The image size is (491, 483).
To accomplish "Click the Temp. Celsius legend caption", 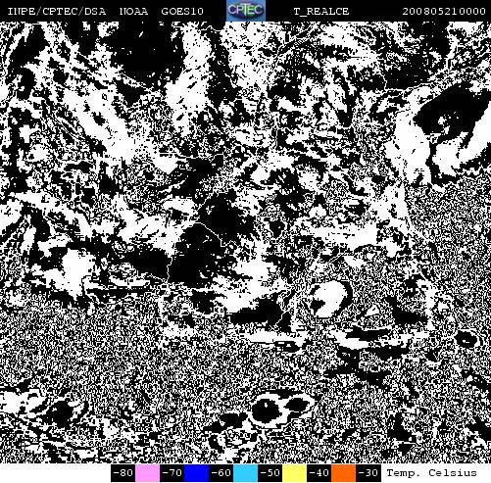I will [431, 472].
